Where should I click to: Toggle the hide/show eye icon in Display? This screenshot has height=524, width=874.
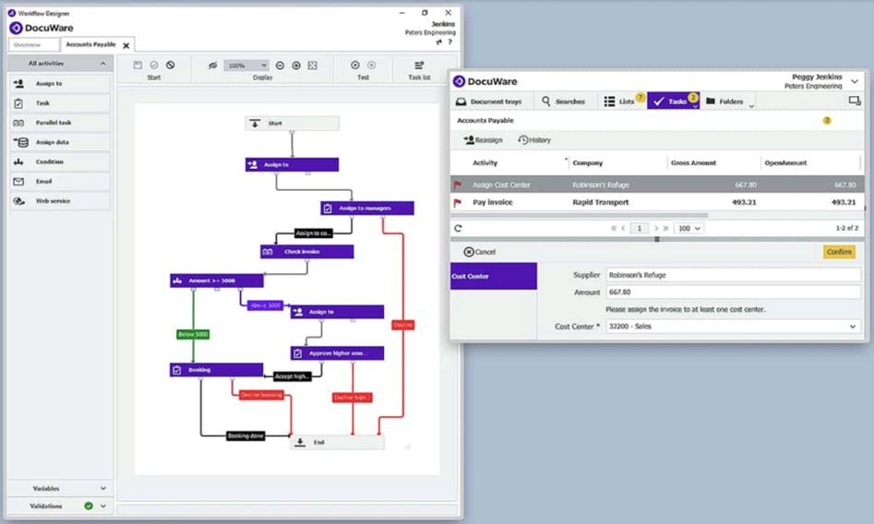click(x=212, y=65)
